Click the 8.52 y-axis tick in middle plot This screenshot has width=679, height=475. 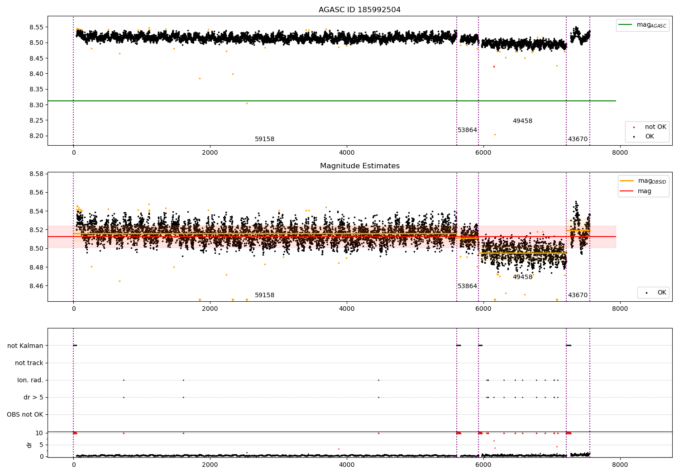tap(36, 230)
